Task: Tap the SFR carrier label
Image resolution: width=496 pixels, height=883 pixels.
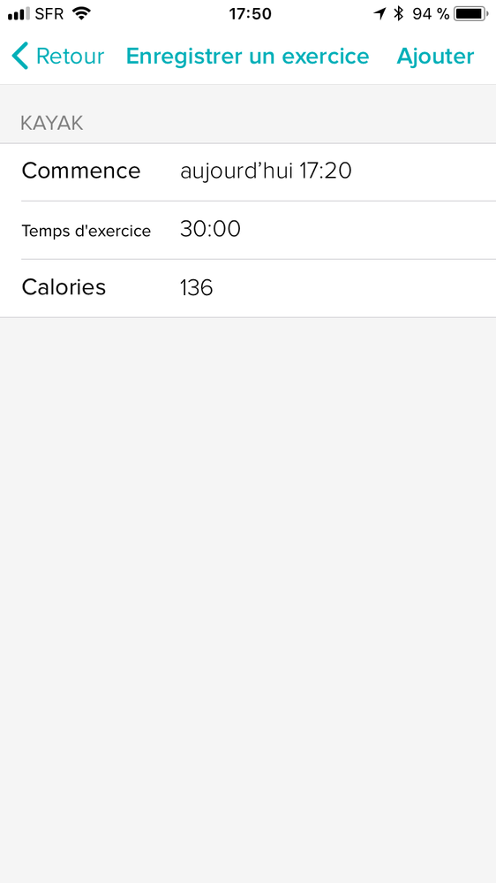Action: pyautogui.click(x=49, y=13)
